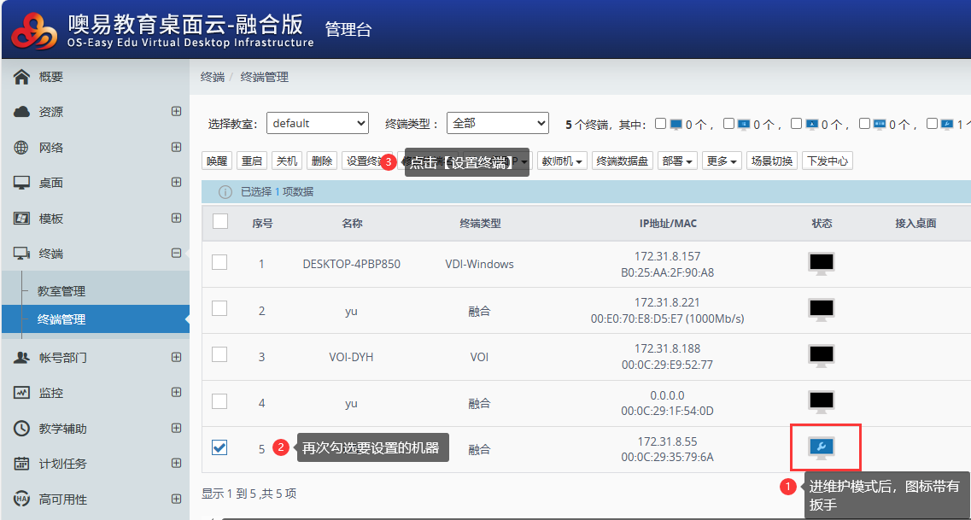
Task: Click the 重启 button
Action: pyautogui.click(x=251, y=161)
